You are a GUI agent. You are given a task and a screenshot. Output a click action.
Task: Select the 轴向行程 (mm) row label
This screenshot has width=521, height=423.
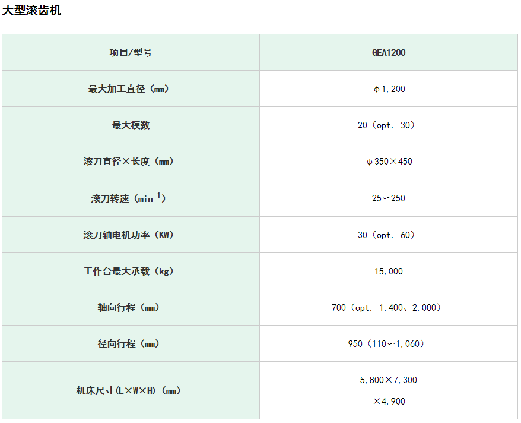pyautogui.click(x=129, y=308)
